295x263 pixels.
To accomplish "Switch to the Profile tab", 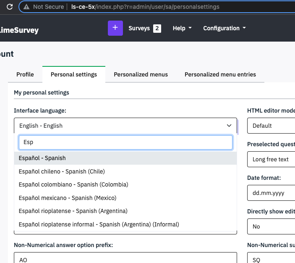I will 25,74.
